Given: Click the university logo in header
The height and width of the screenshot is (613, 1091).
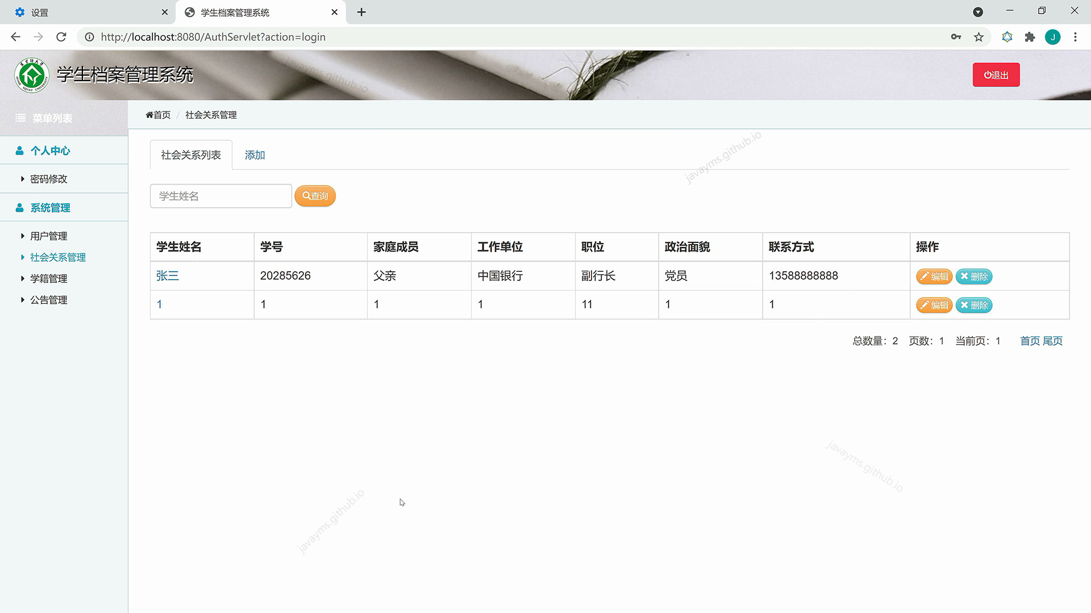Looking at the screenshot, I should click(32, 75).
